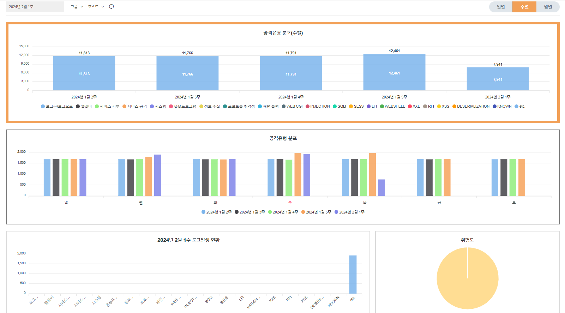Screen dimensions: 565x313
Task: Click the refresh icon beside 호스트
Action: (112, 7)
